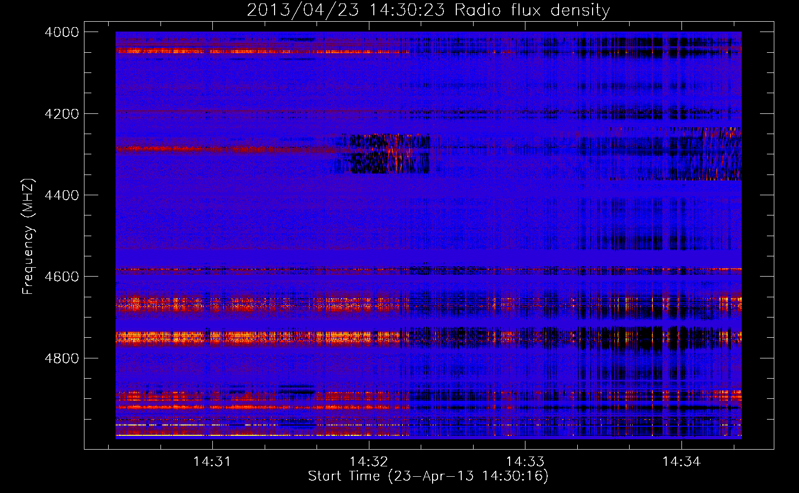This screenshot has width=799, height=493.
Task: Select the 4800 frequency axis label
Action: click(x=62, y=358)
